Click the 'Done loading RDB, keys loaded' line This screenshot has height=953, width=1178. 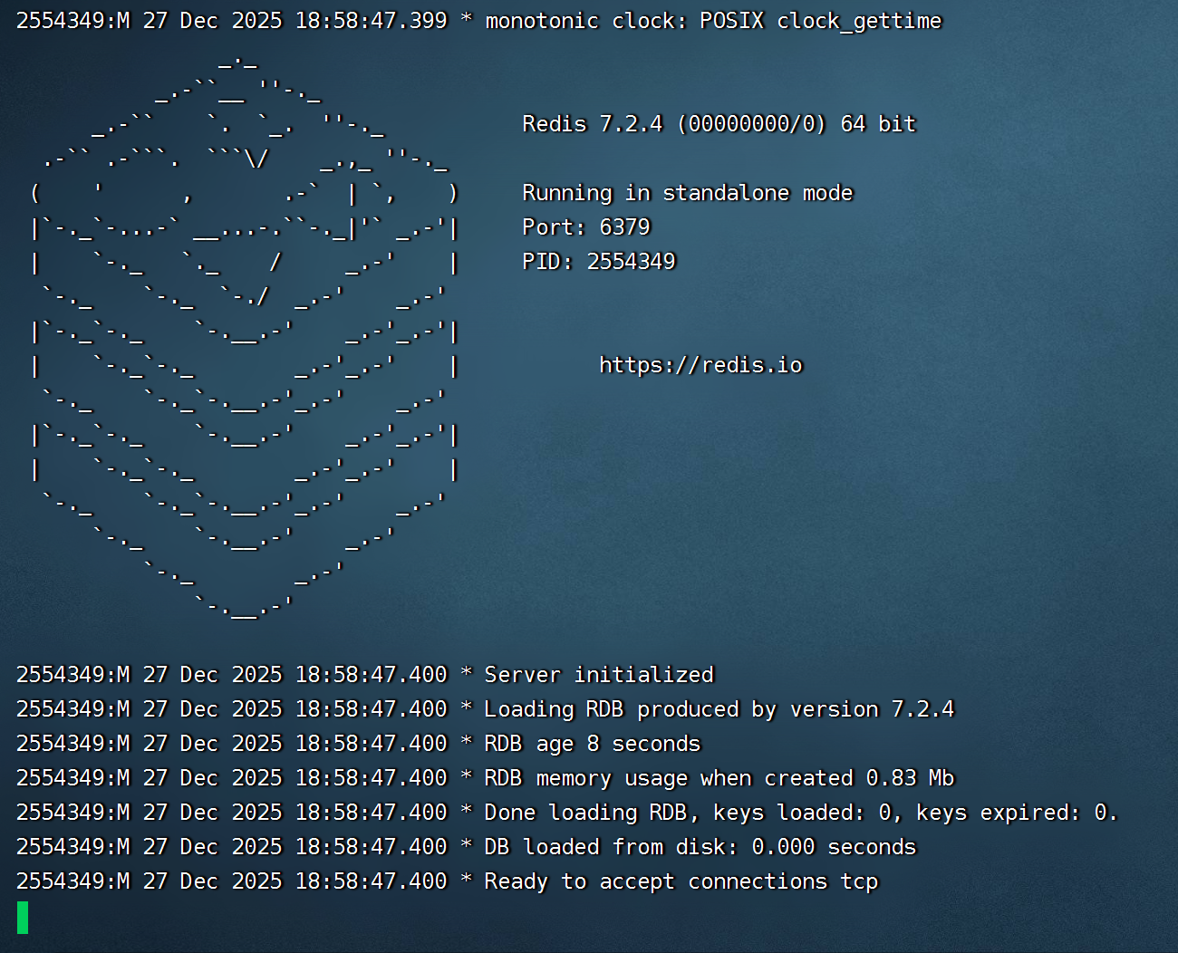click(567, 813)
